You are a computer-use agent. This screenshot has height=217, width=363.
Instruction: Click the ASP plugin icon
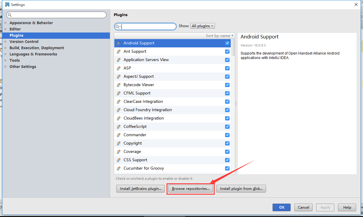click(119, 68)
